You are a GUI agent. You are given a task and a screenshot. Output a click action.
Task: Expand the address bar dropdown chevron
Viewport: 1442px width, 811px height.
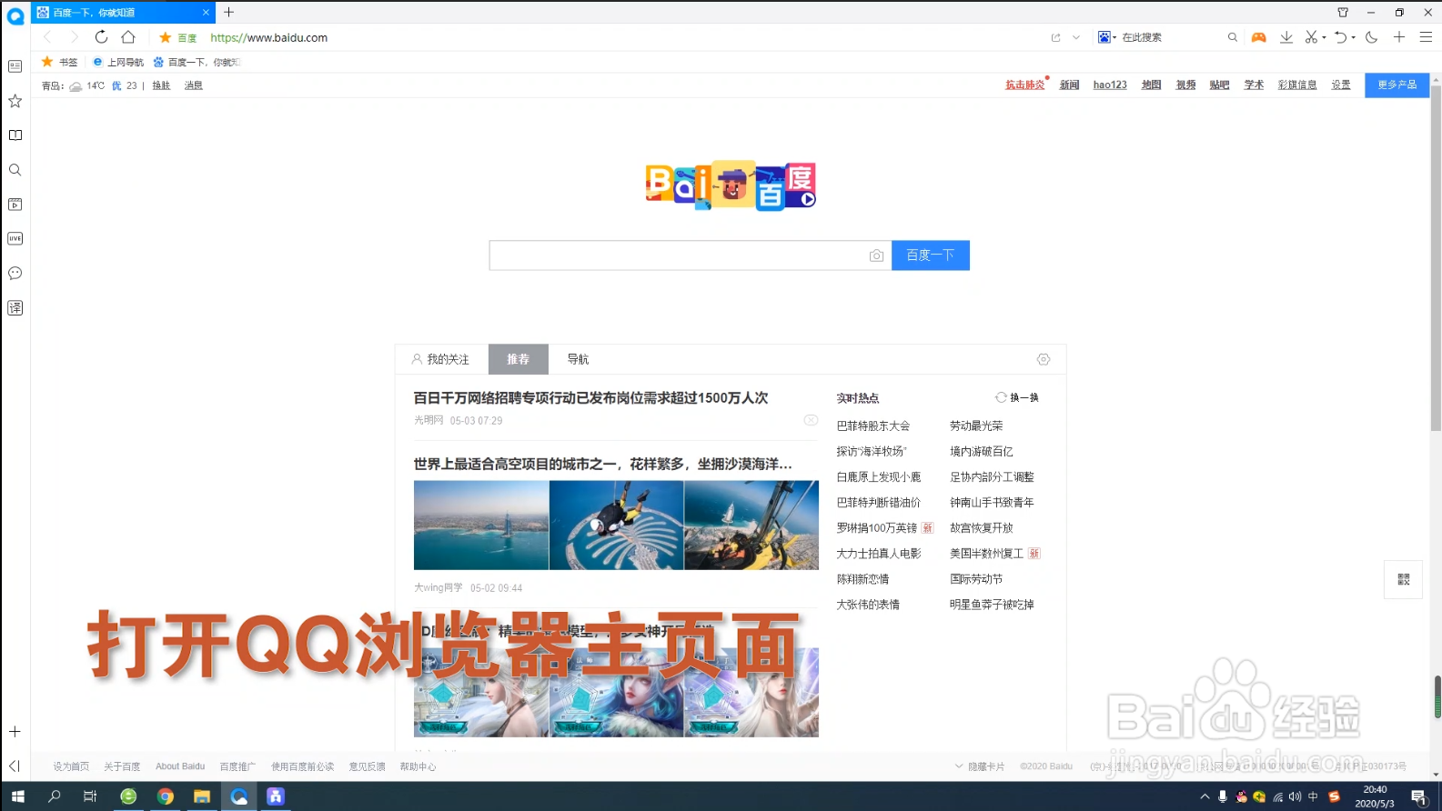coord(1076,37)
